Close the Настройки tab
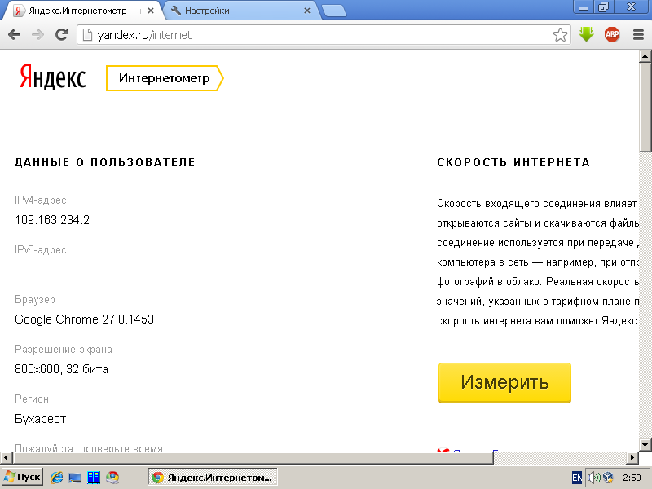The width and height of the screenshot is (652, 489). pos(307,11)
